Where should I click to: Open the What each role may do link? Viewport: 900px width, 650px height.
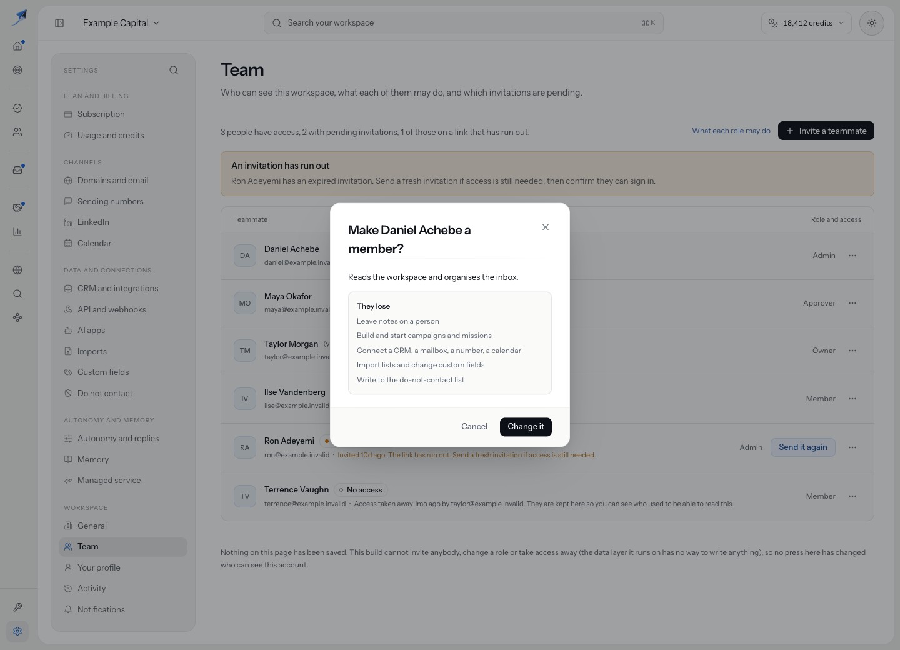(x=731, y=131)
